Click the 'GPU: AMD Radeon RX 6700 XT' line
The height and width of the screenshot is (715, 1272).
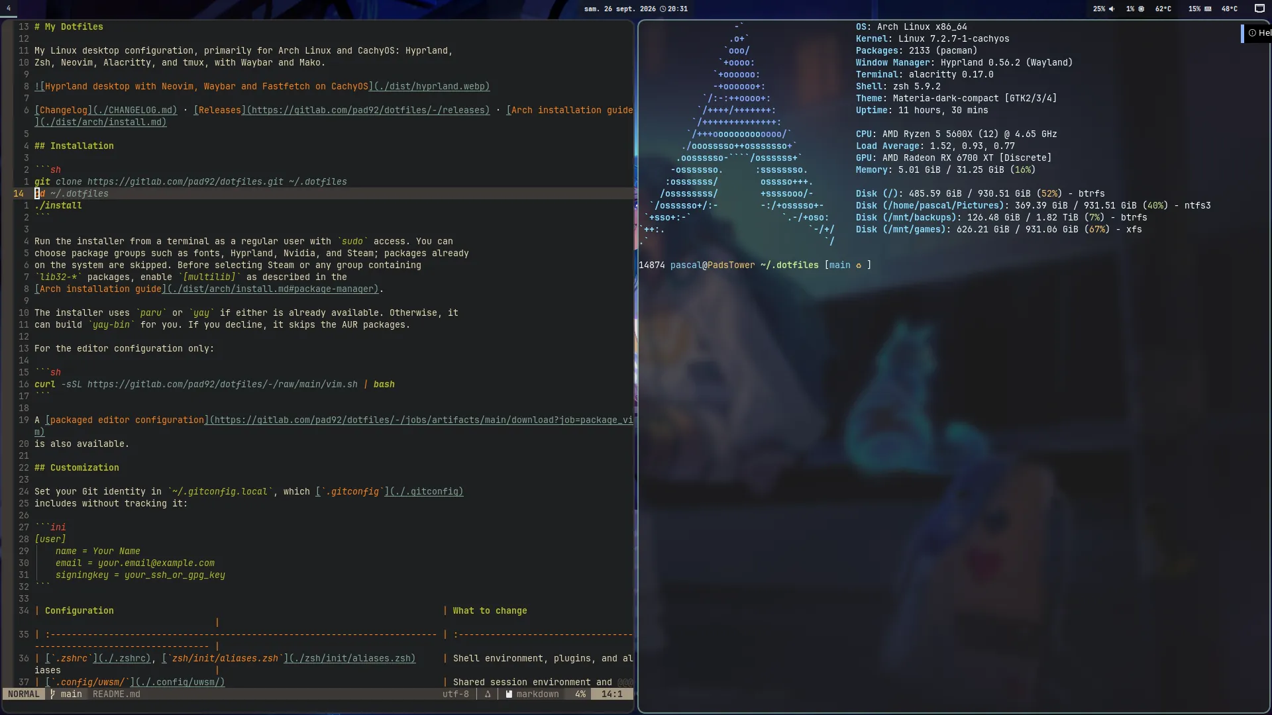pos(954,158)
